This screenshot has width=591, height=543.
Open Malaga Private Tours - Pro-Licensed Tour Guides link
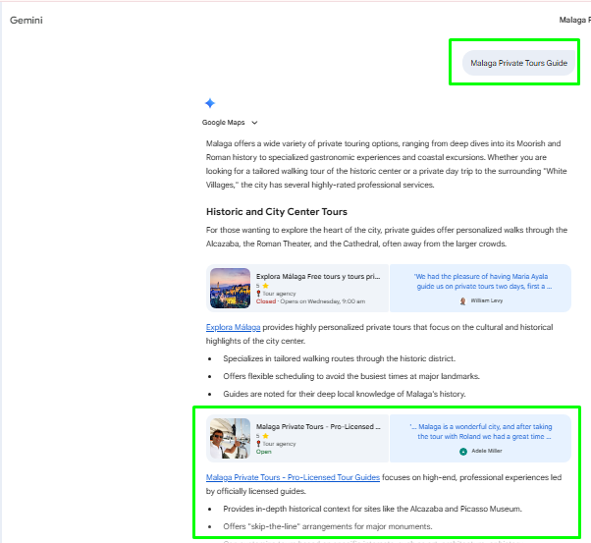coord(293,477)
